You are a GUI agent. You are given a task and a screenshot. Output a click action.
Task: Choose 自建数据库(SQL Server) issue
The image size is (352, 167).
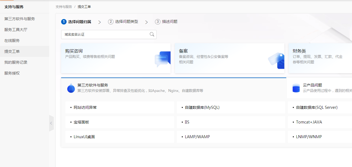[320, 107]
